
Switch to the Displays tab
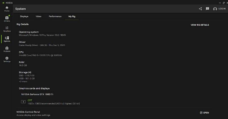24,17
